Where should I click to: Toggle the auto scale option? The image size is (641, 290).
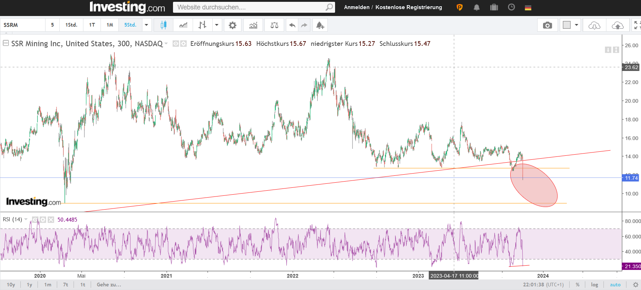coord(615,285)
